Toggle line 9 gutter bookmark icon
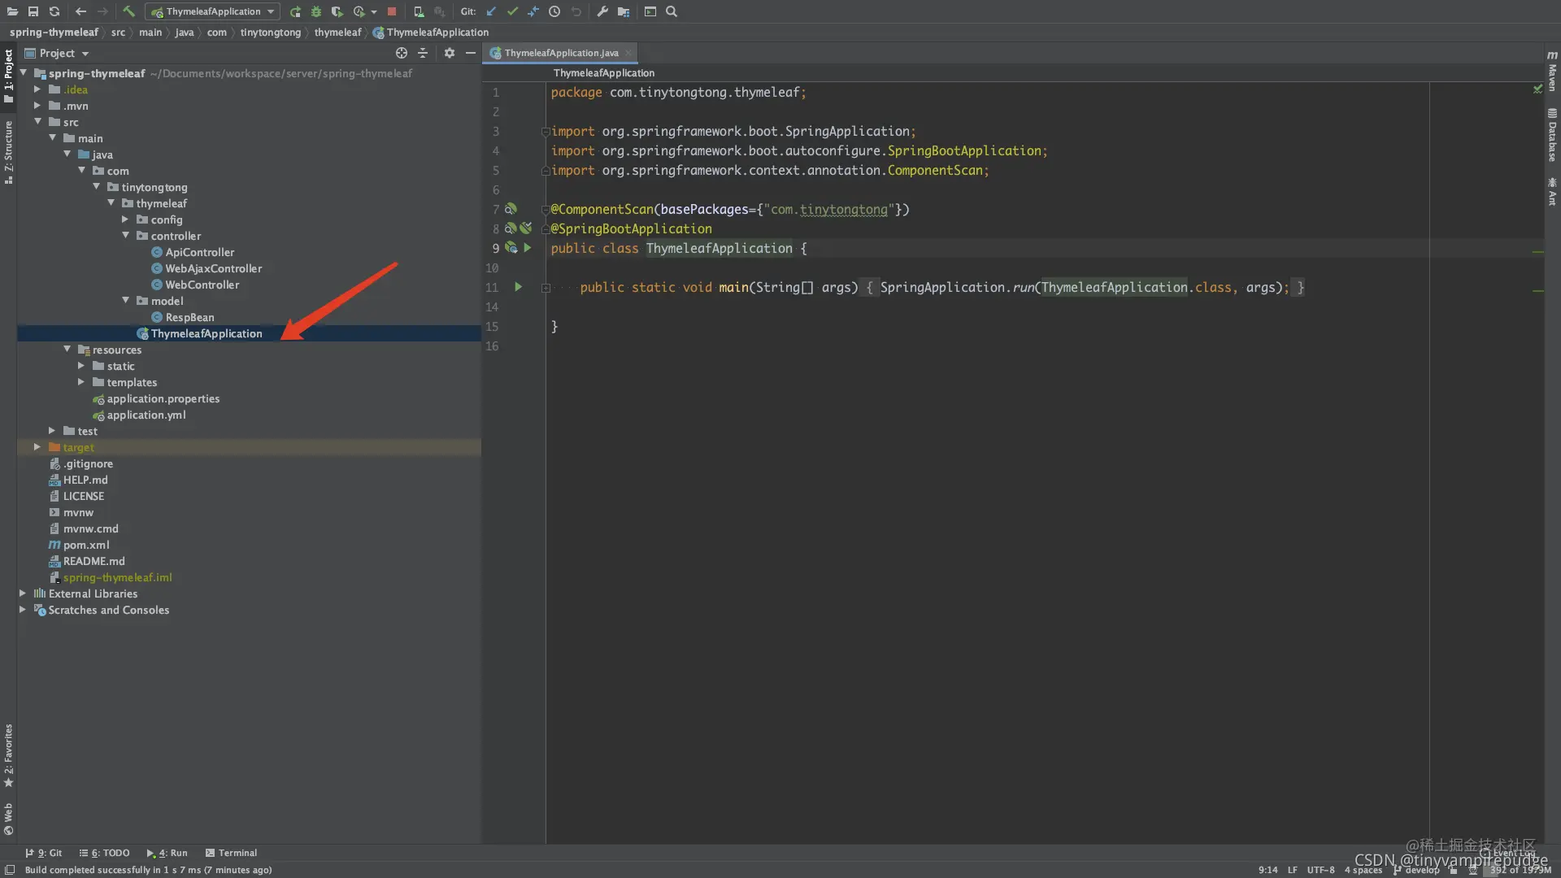The width and height of the screenshot is (1561, 878). point(511,248)
